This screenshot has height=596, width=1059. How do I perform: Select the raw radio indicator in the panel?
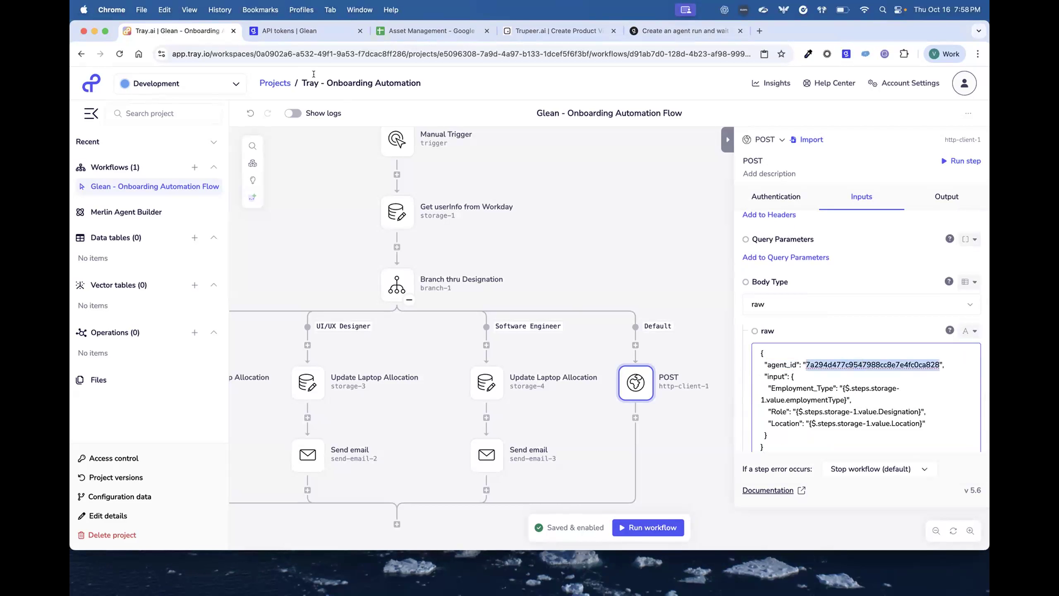755,331
